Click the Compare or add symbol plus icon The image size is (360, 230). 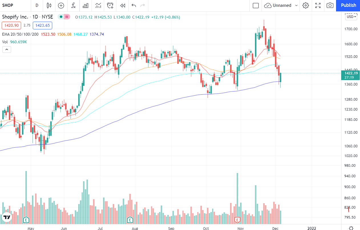click(61, 5)
